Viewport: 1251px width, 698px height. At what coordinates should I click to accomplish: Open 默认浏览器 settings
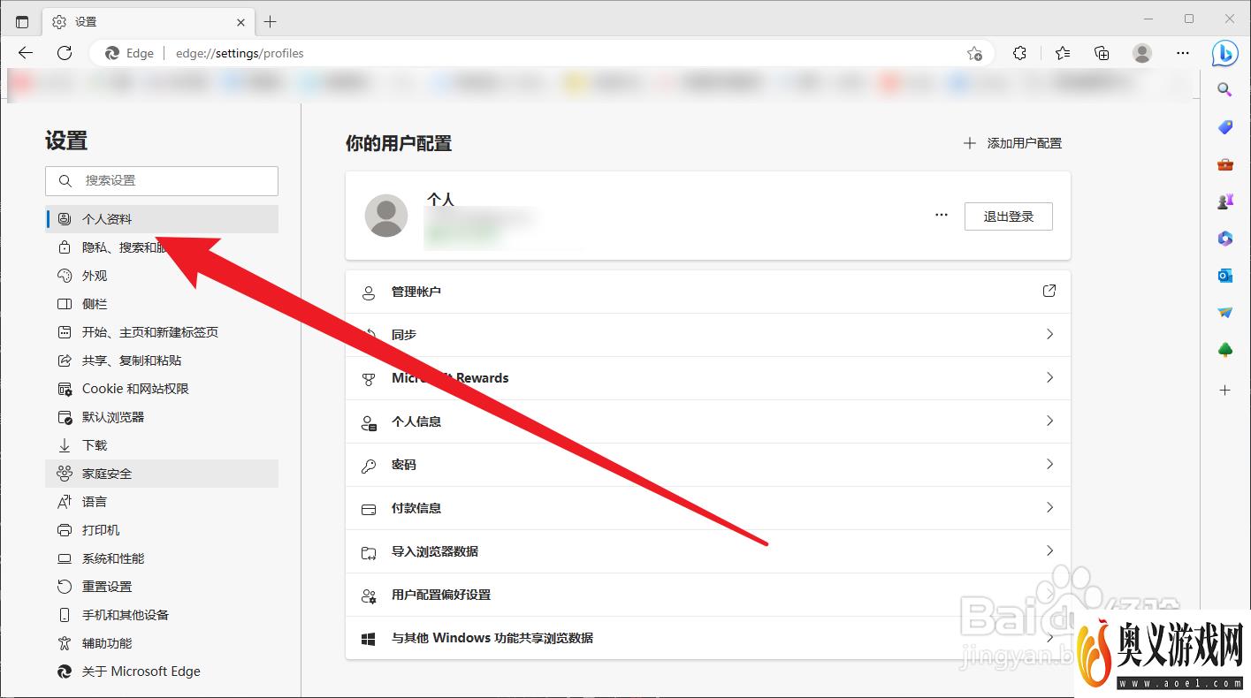coord(162,417)
